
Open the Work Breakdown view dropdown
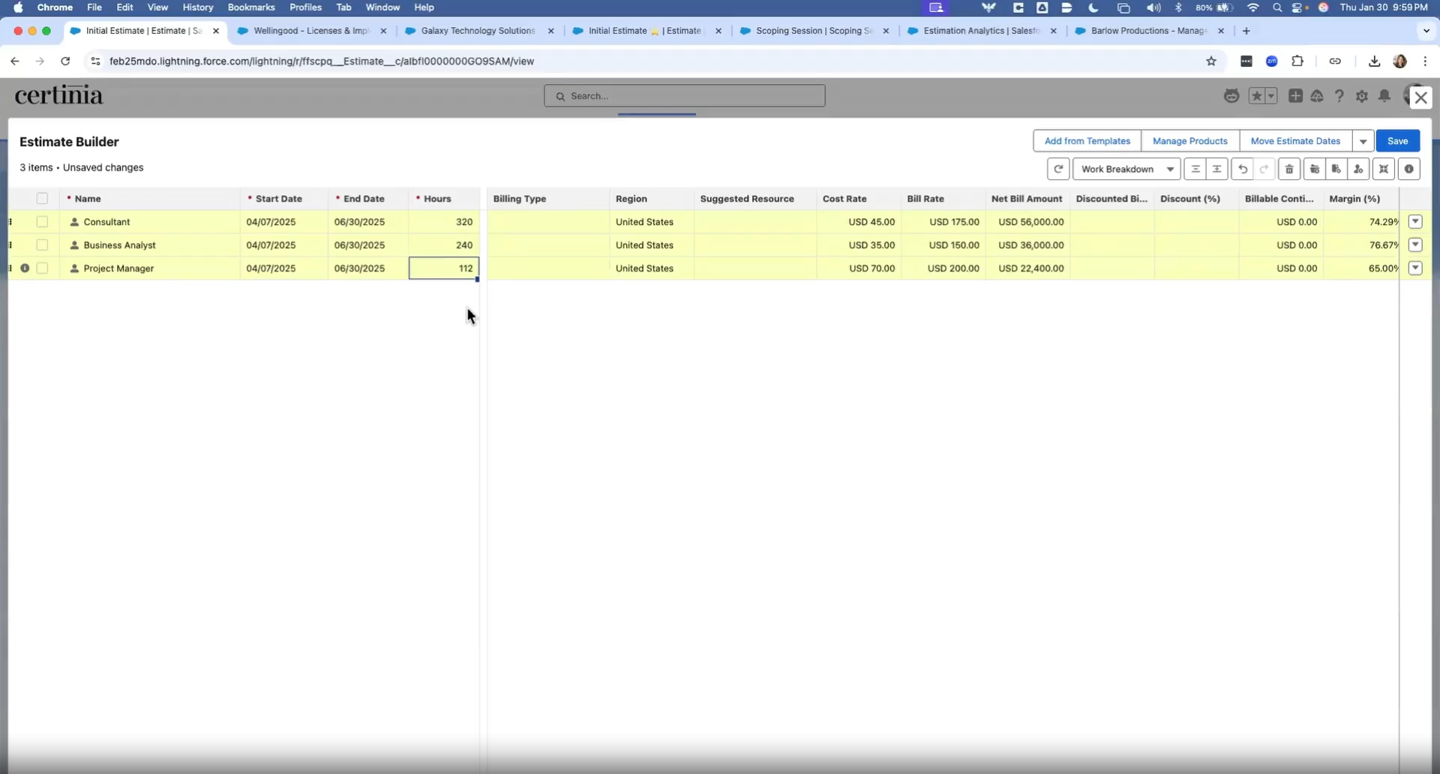[1127, 169]
